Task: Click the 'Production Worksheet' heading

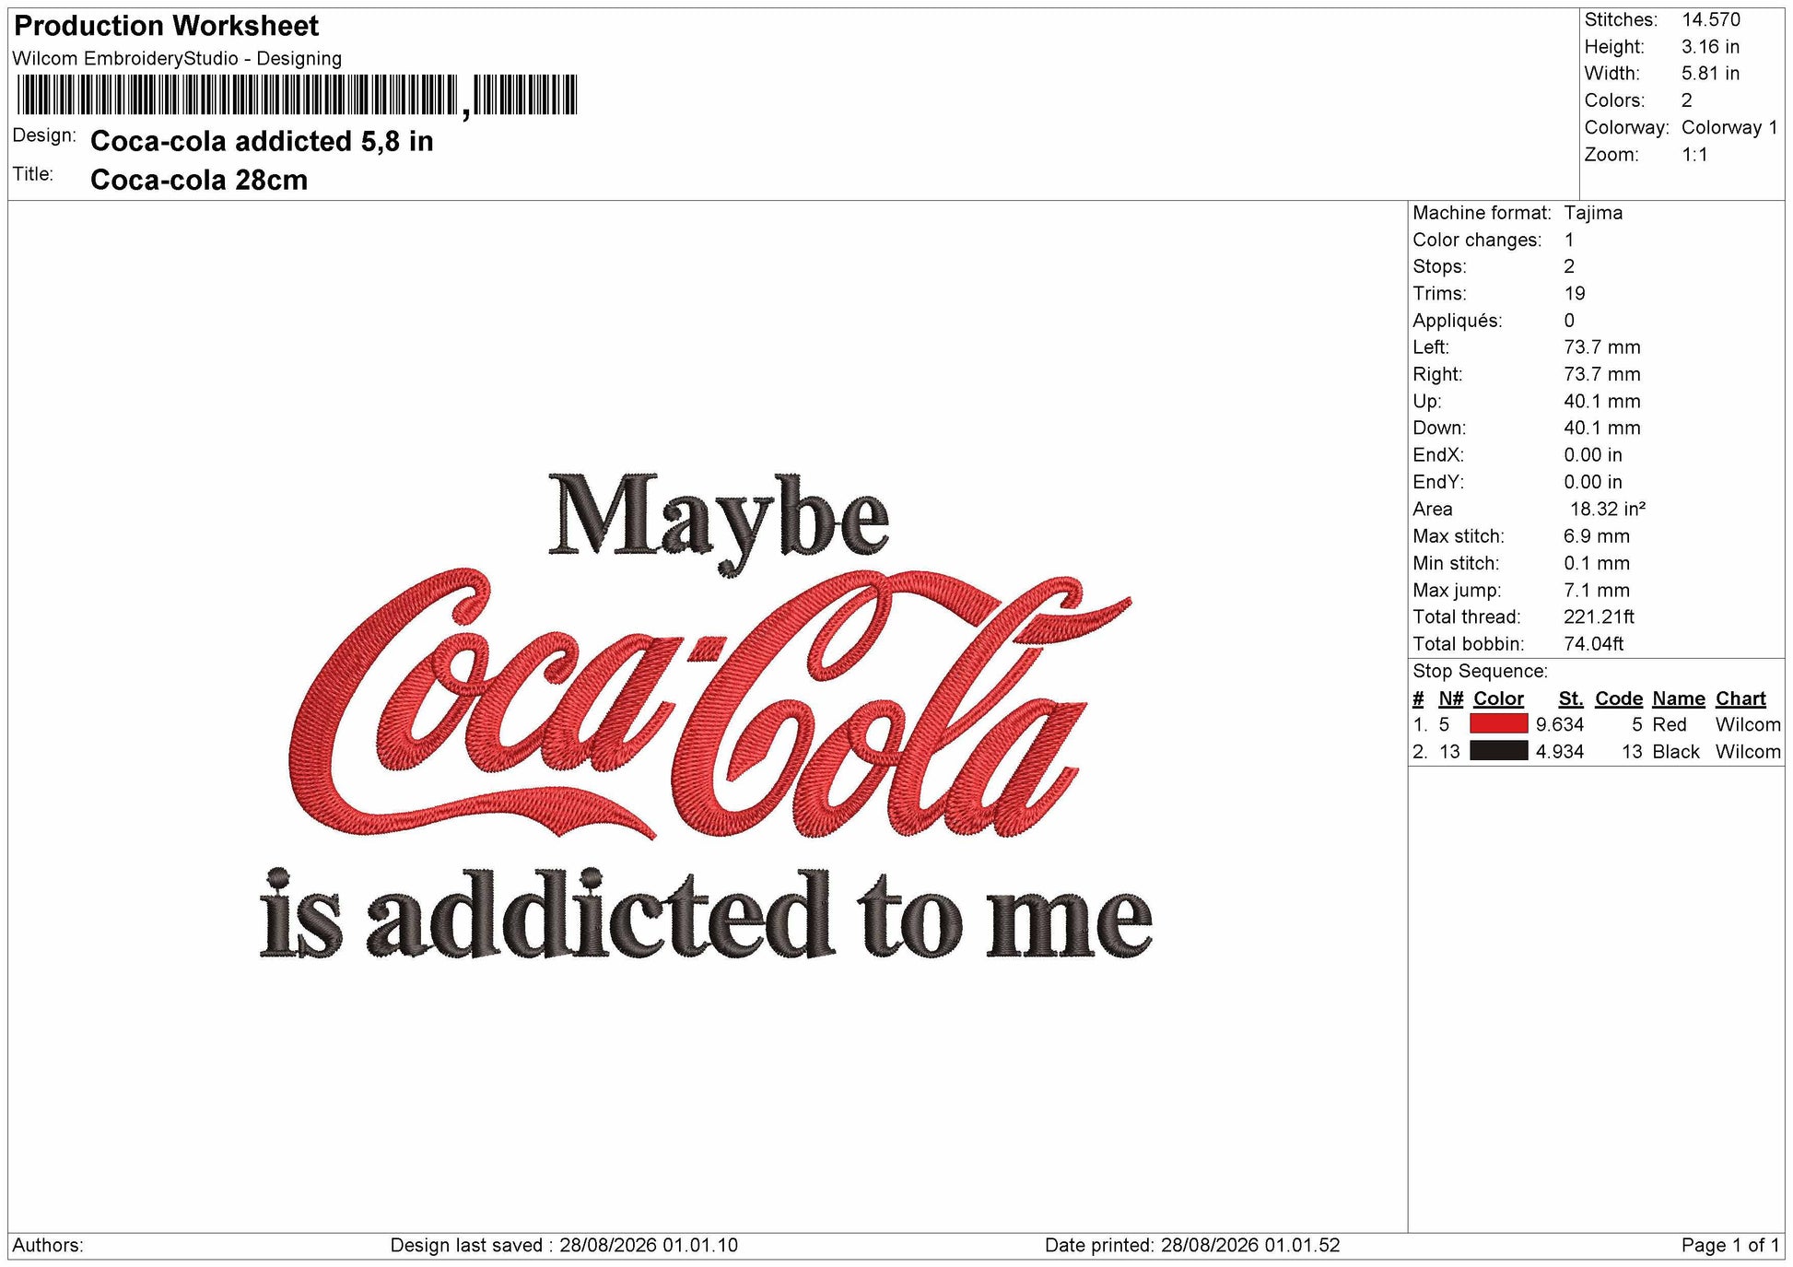Action: point(167,26)
